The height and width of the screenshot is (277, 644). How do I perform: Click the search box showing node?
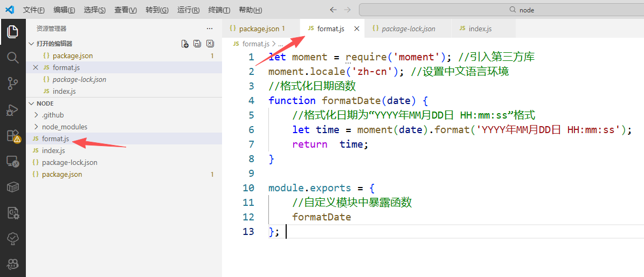tap(501, 10)
